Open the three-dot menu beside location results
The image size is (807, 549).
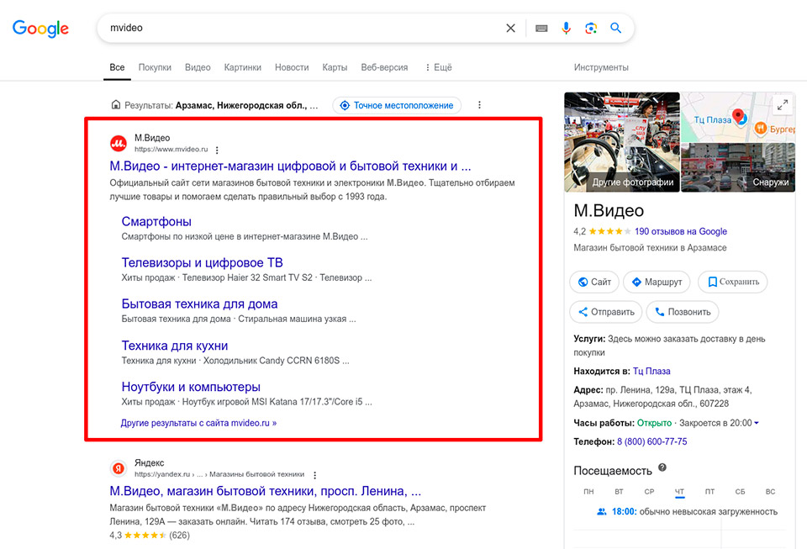pyautogui.click(x=479, y=105)
